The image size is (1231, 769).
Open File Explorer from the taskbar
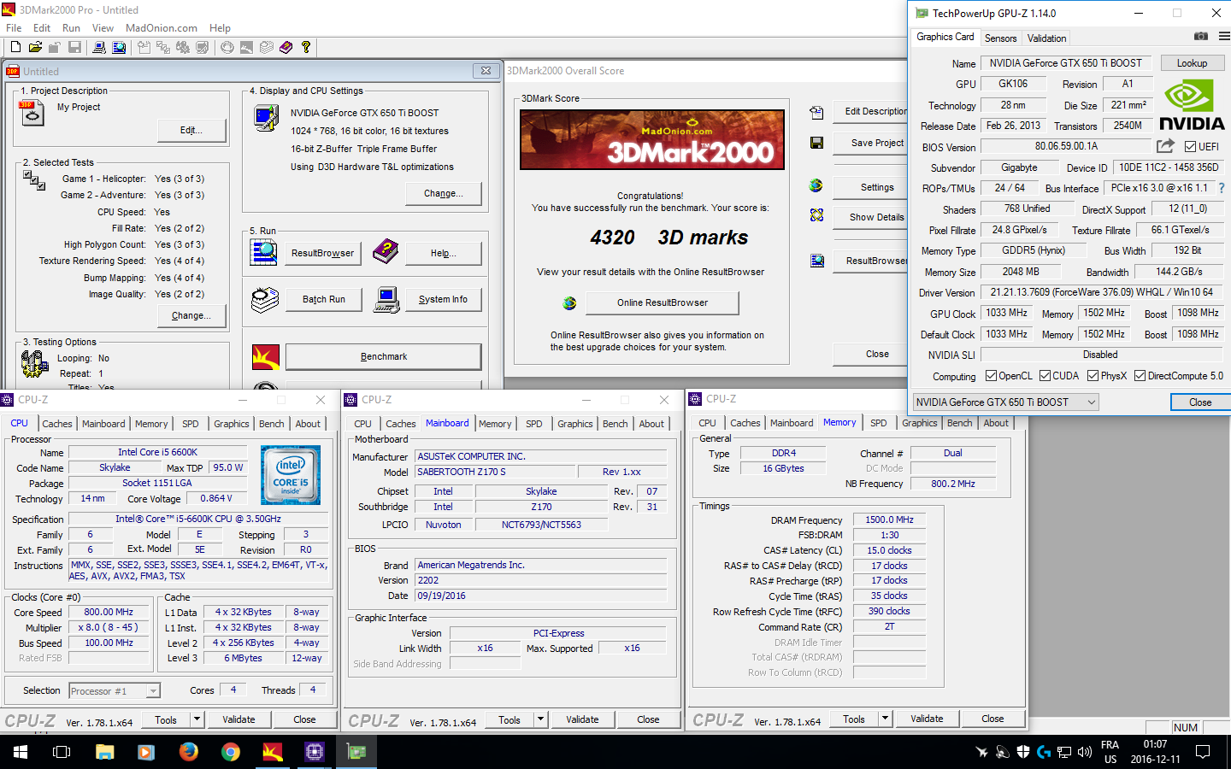(x=104, y=752)
